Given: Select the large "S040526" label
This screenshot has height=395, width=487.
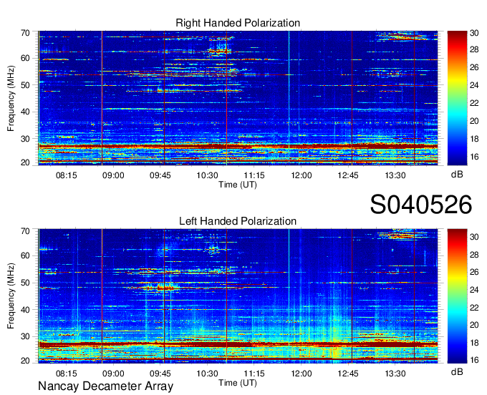Looking at the screenshot, I should pos(421,205).
